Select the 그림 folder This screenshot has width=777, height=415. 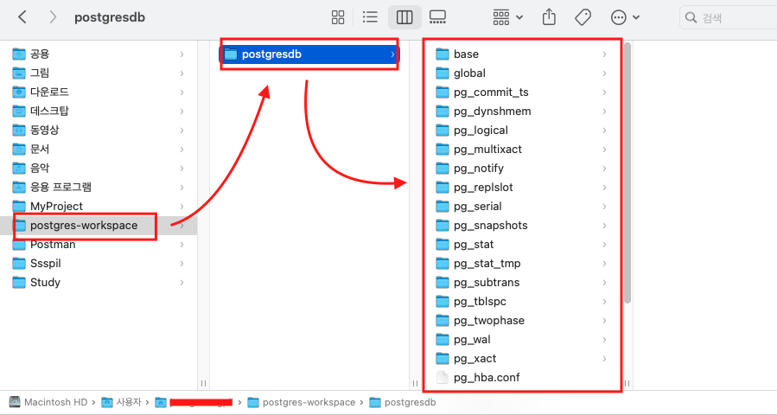[99, 73]
